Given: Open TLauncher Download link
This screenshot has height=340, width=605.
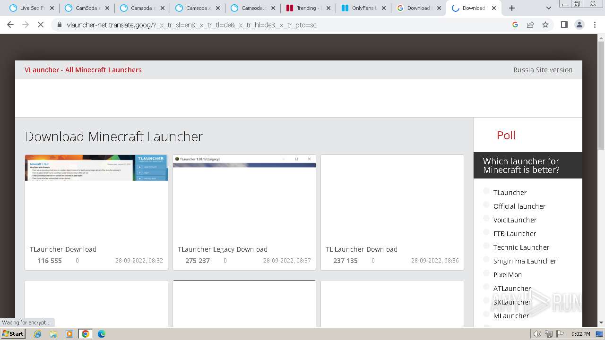Looking at the screenshot, I should point(63,249).
